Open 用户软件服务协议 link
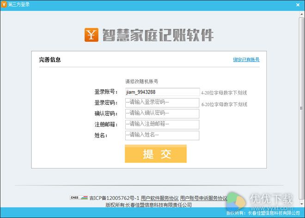 [159, 198]
